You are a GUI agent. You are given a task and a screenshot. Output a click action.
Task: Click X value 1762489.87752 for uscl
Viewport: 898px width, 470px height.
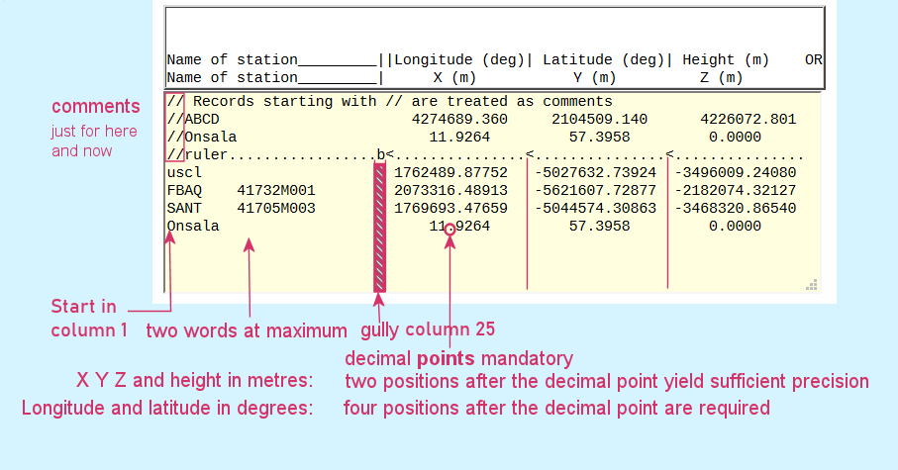[450, 172]
